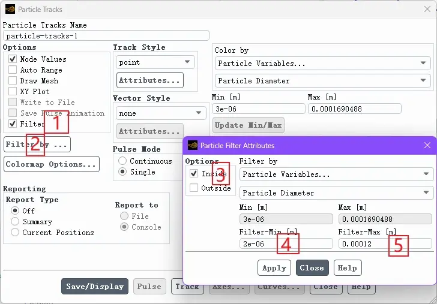Enable the Draw Mesh option
This screenshot has height=304, width=437.
click(x=13, y=81)
